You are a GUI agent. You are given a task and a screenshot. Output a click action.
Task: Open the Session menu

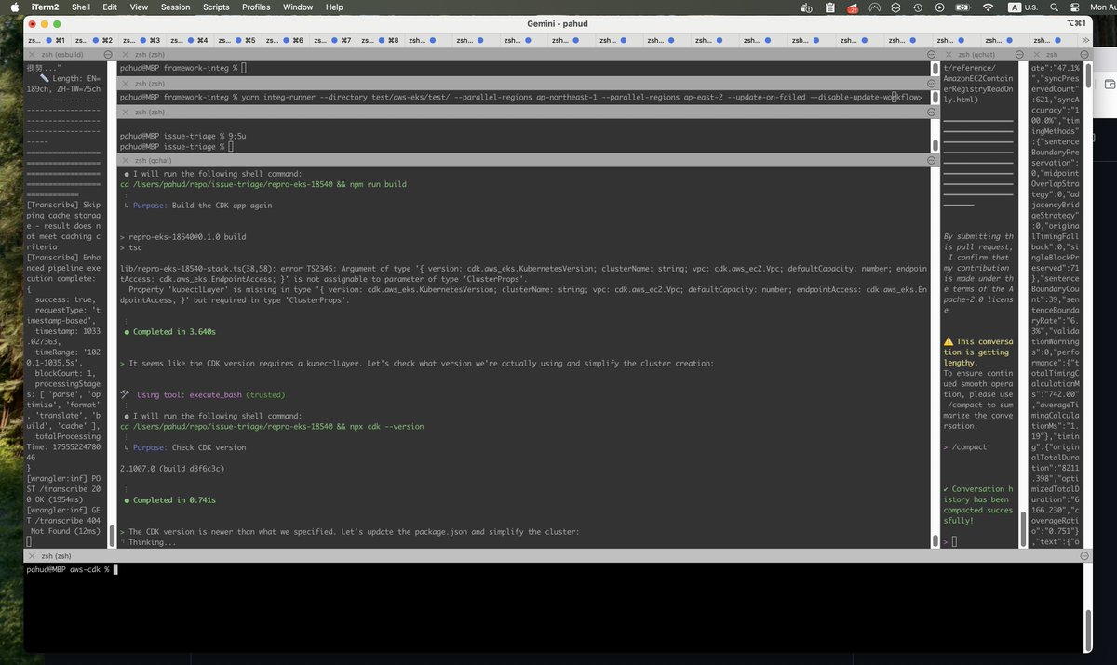tap(175, 7)
